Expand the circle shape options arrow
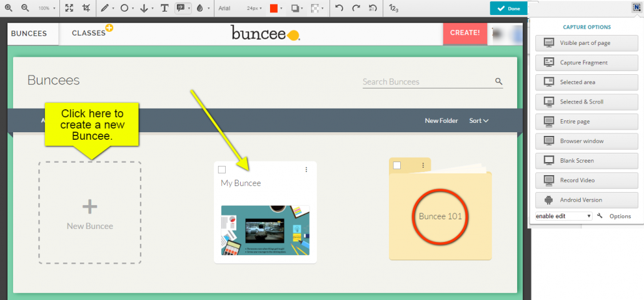The height and width of the screenshot is (300, 644). point(133,9)
